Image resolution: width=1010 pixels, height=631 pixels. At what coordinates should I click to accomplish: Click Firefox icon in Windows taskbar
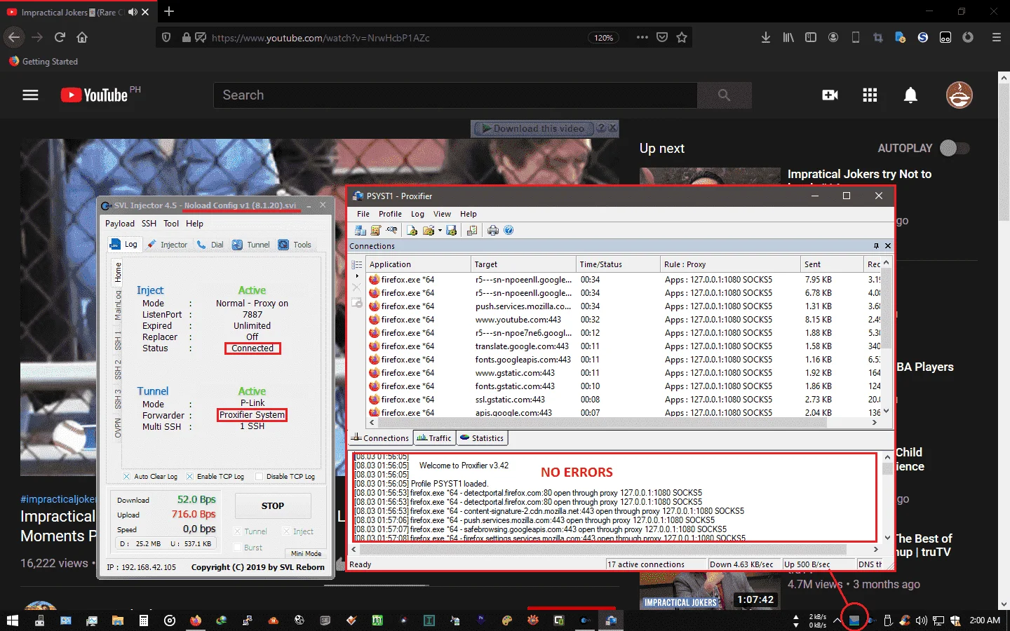[196, 620]
